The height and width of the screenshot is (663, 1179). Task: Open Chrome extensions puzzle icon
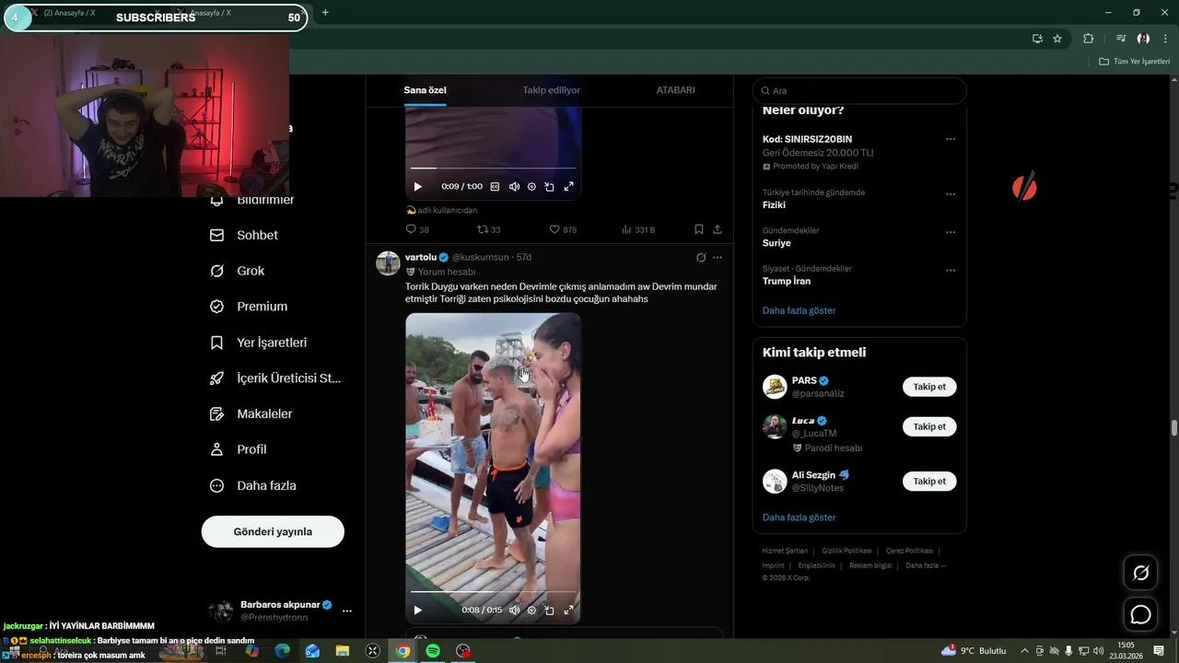pos(1088,39)
